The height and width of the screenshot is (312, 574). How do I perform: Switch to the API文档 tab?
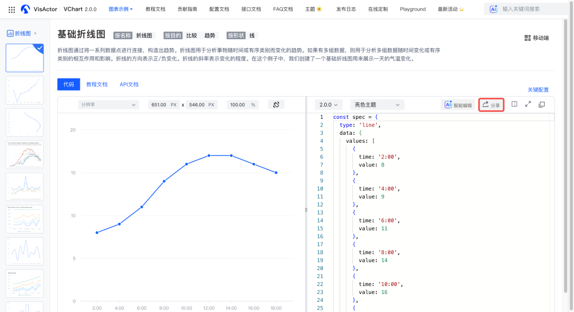(129, 84)
